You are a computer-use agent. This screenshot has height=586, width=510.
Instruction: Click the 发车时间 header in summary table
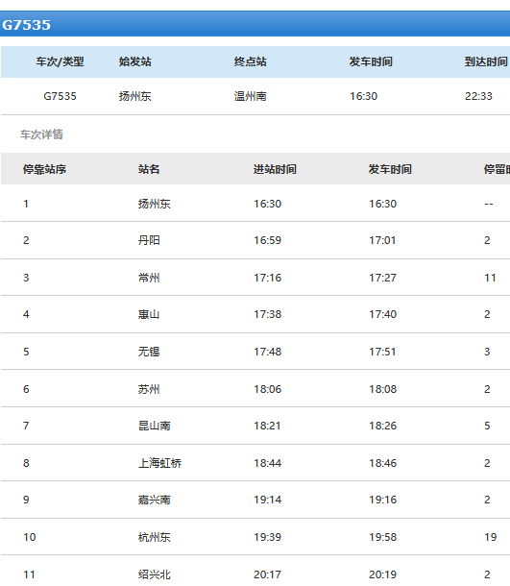coord(371,61)
